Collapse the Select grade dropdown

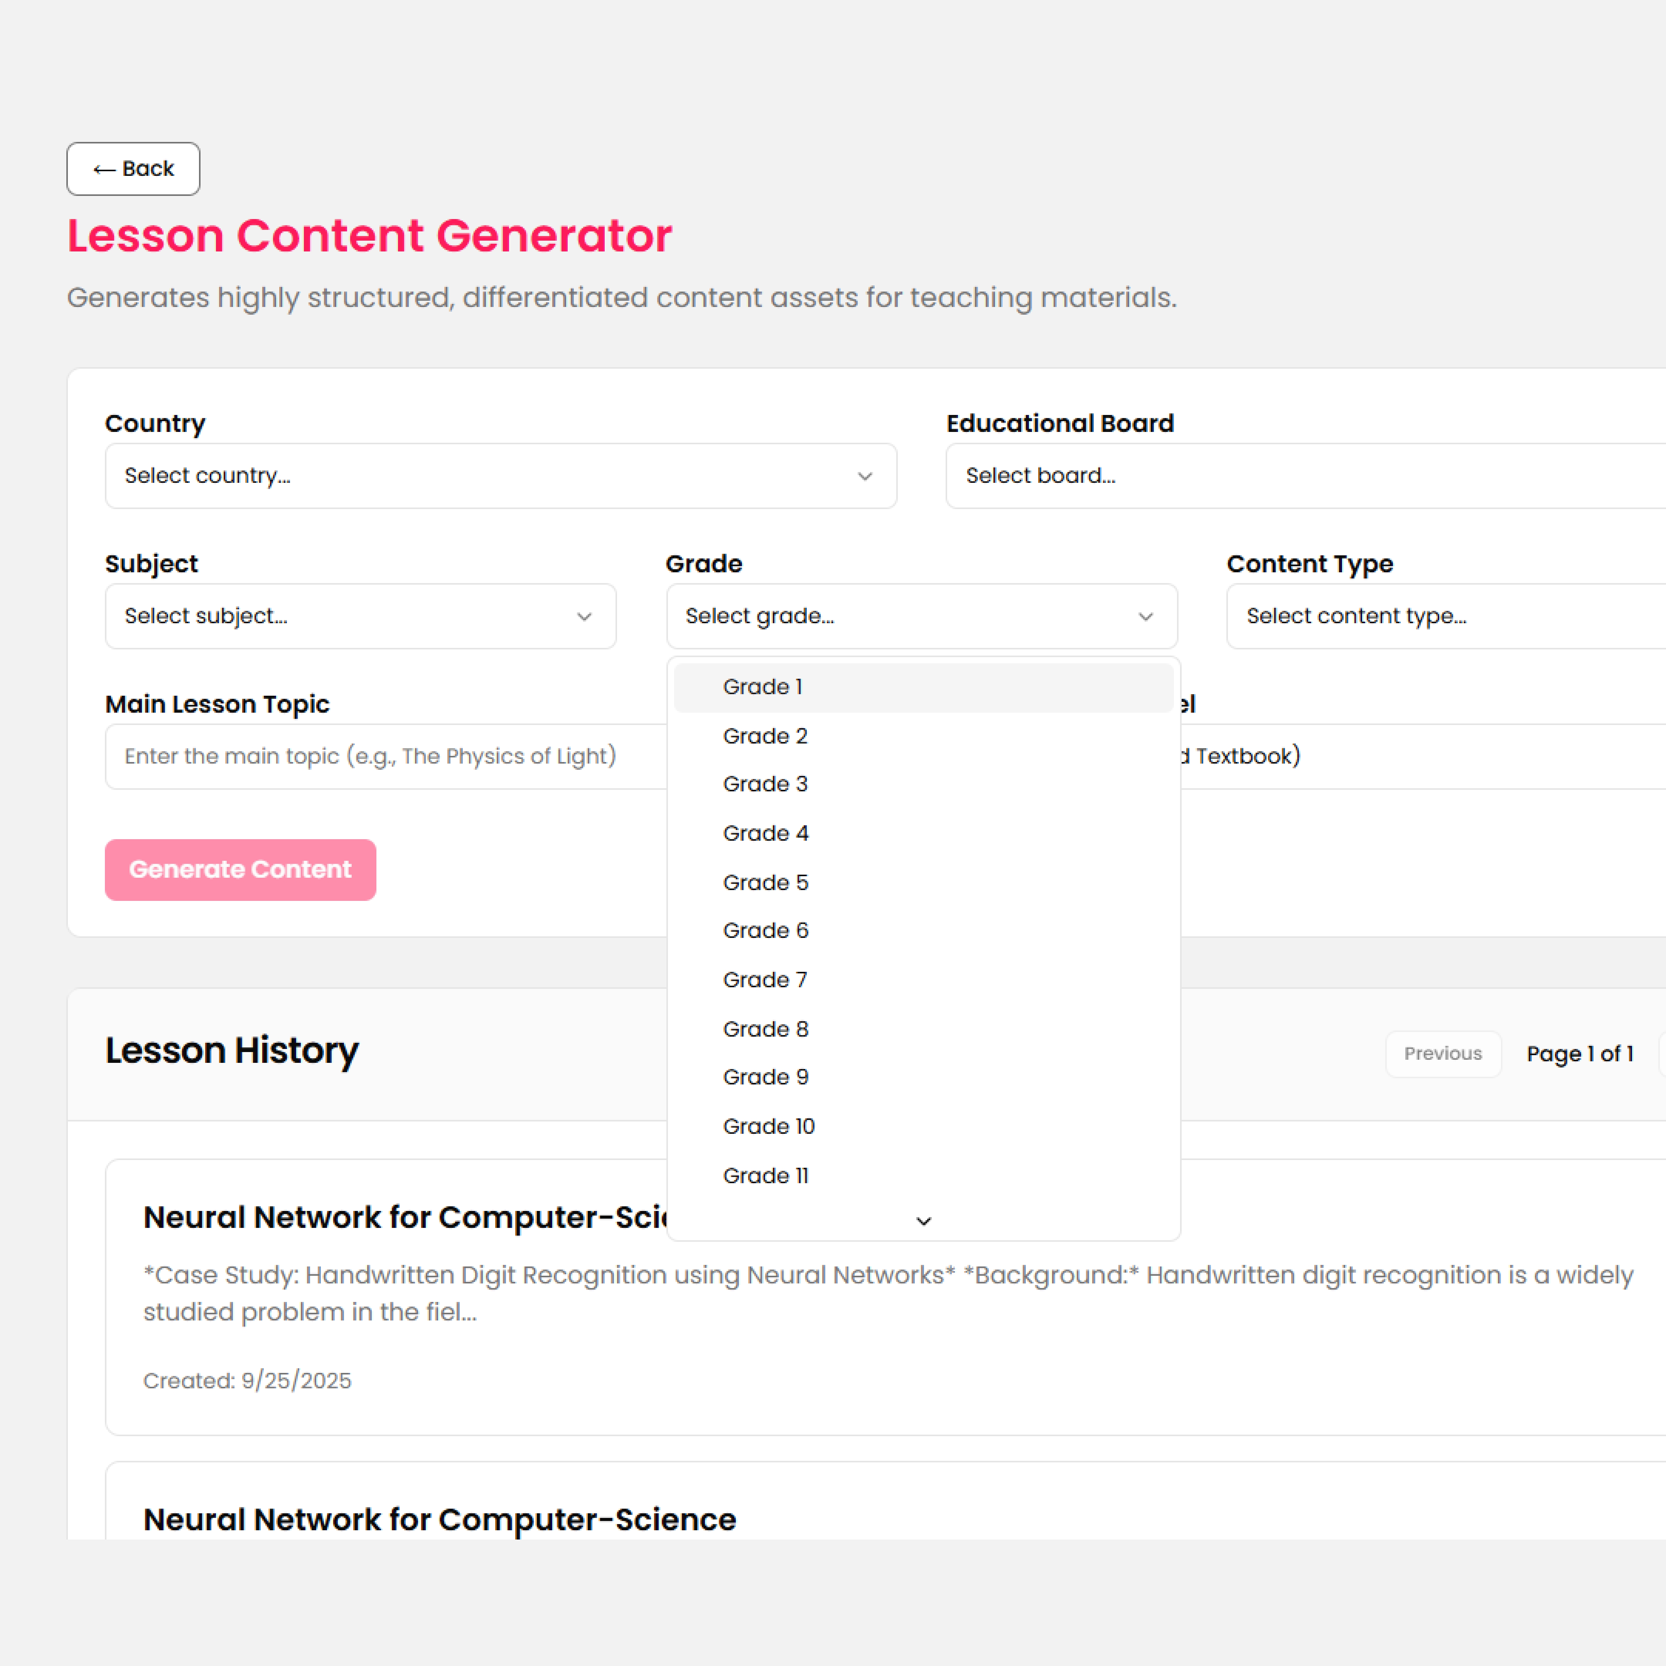coord(921,617)
